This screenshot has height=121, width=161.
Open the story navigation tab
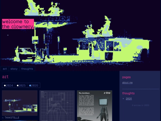pyautogui.click(x=14, y=69)
